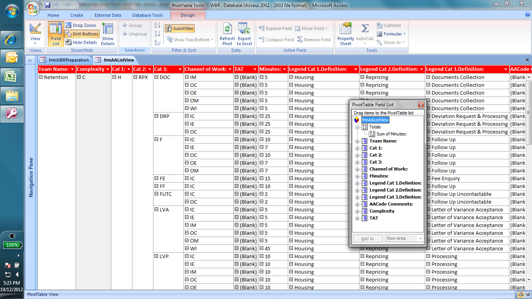The width and height of the screenshot is (532, 299).
Task: Collapse the Retention drill button
Action: pyautogui.click(x=41, y=77)
